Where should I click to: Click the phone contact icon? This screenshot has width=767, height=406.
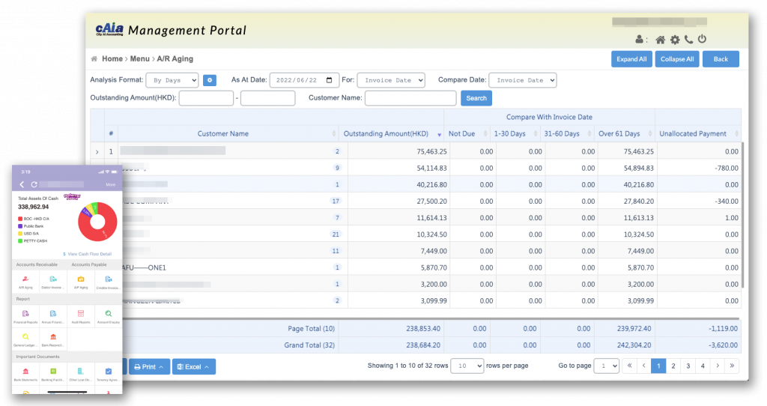coord(688,40)
